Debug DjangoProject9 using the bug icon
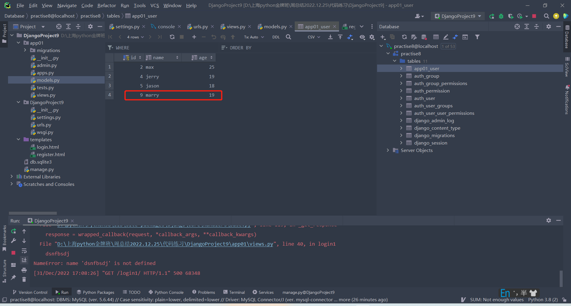Image resolution: width=571 pixels, height=306 pixels. tap(501, 16)
